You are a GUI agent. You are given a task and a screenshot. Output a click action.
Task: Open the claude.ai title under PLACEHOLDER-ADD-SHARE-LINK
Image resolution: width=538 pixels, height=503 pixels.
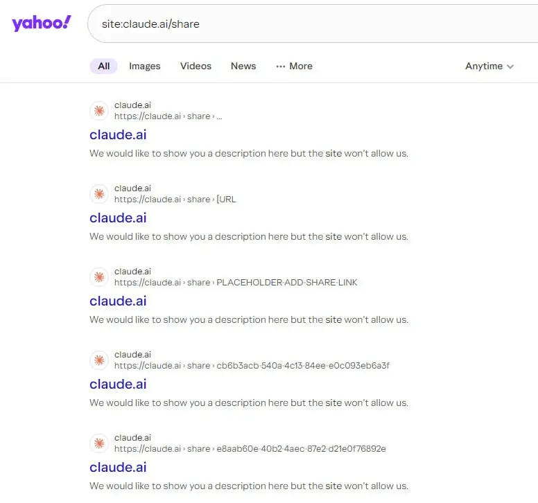pyautogui.click(x=118, y=301)
